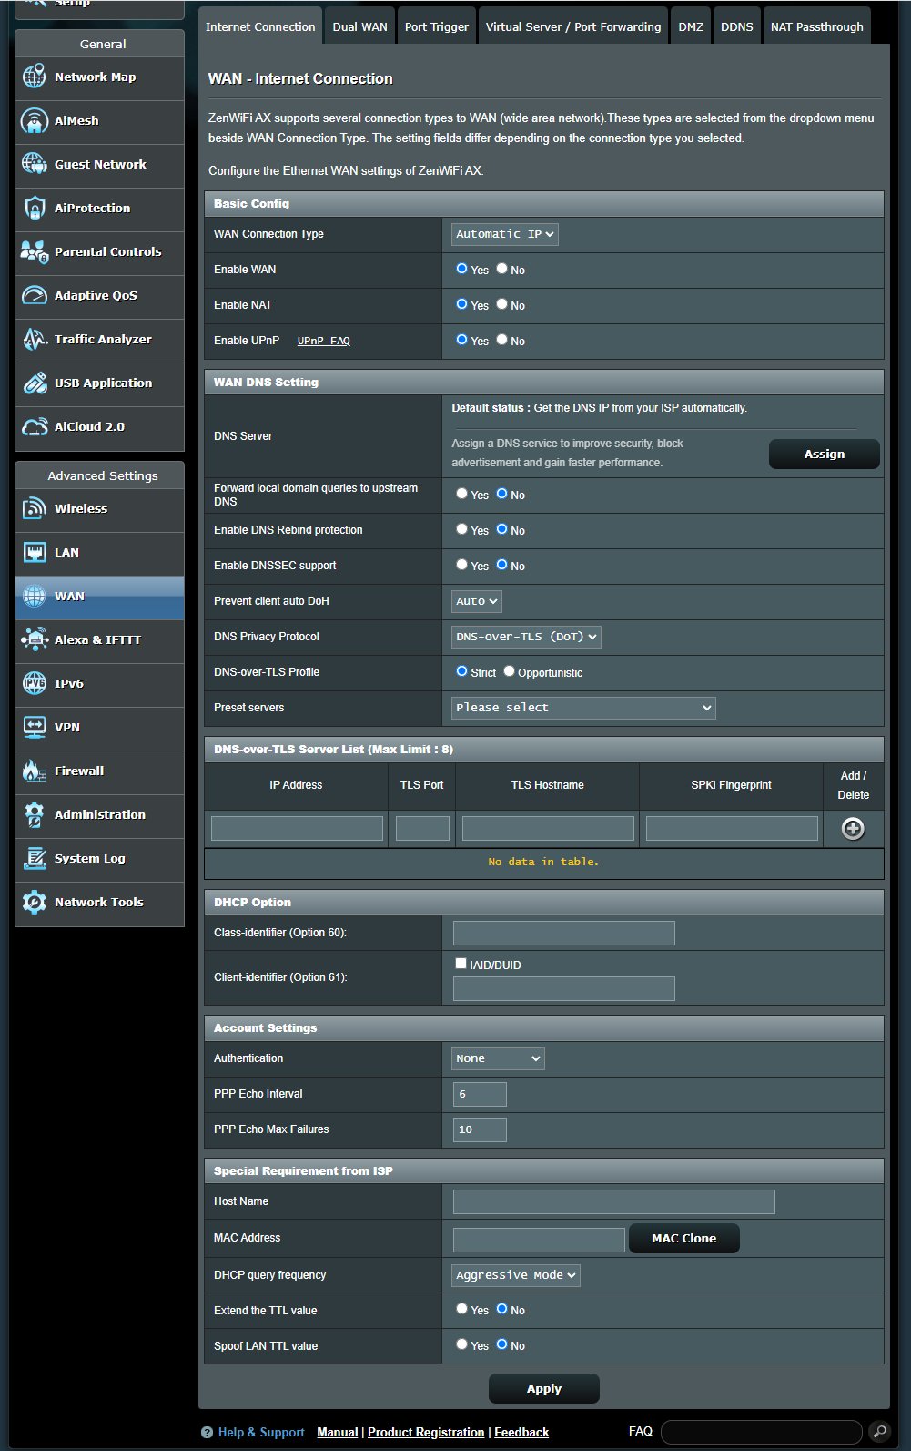
Task: Open the Traffic Analyzer icon
Action: 35,340
